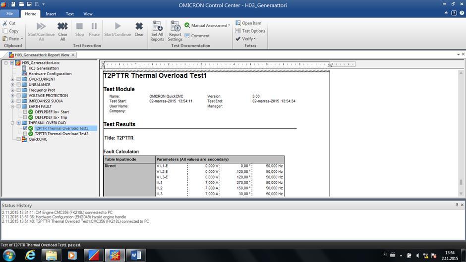Click the Set All Reports label
Screen dimensions: 466x262
click(157, 37)
